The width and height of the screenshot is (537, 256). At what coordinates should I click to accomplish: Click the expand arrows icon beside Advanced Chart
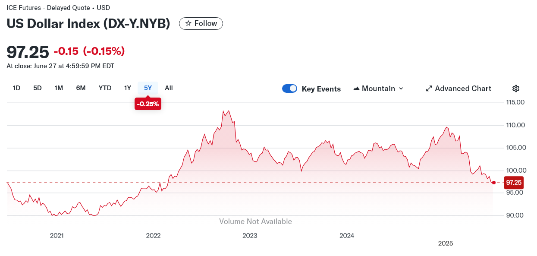(x=429, y=88)
